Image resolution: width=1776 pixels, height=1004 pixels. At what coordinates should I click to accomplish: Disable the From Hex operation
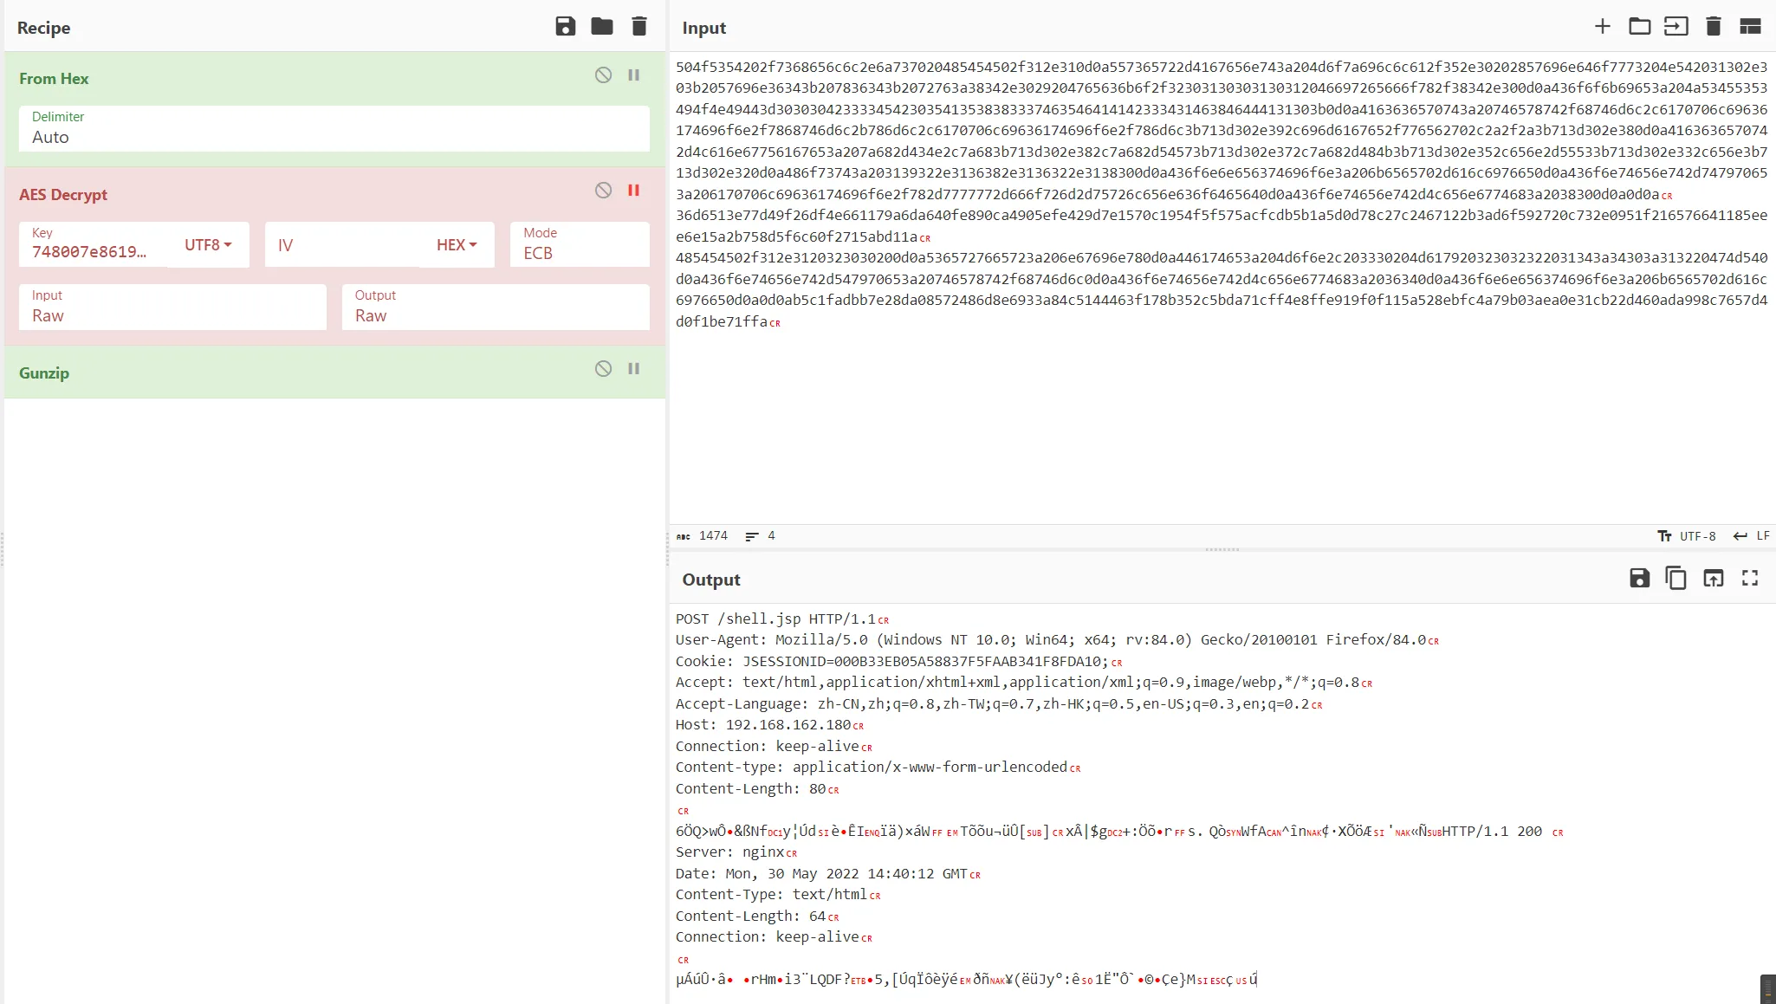604,75
